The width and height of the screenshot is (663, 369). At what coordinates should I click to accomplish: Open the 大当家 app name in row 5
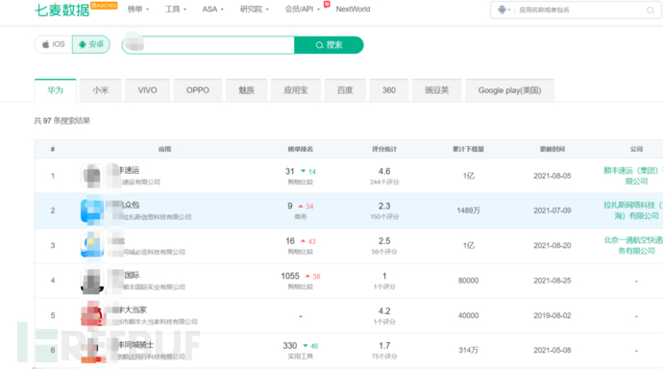pyautogui.click(x=133, y=309)
